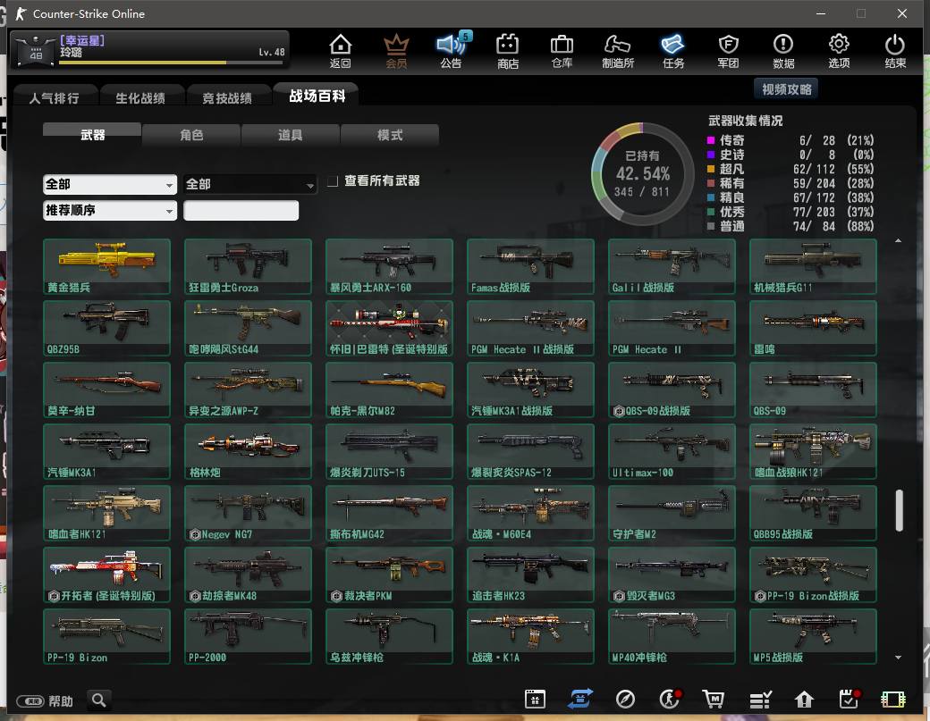930x721 pixels.
Task: Open the 任务 missions icon
Action: point(673,50)
